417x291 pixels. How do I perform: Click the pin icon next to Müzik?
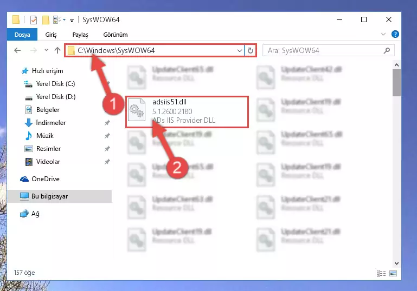click(107, 136)
